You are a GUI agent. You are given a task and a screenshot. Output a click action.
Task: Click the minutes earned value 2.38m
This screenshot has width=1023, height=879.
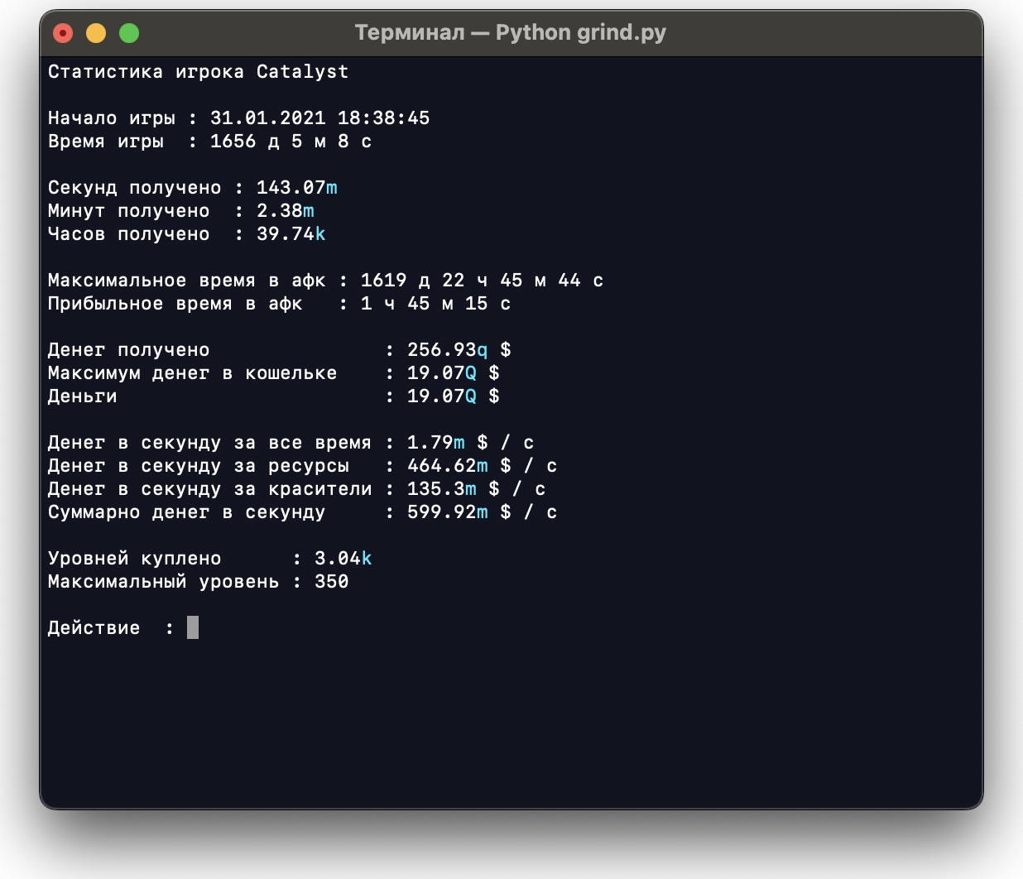[285, 211]
